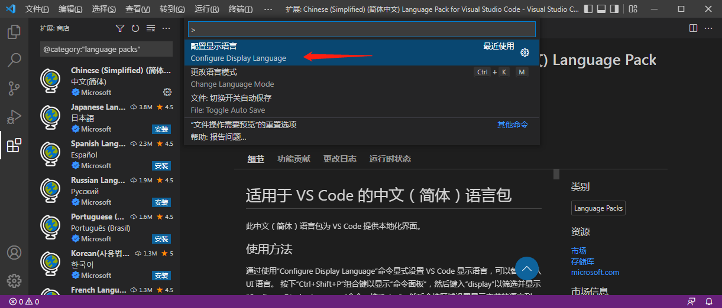Image resolution: width=722 pixels, height=308 pixels.
Task: Select the Extensions view icon
Action: [x=14, y=145]
